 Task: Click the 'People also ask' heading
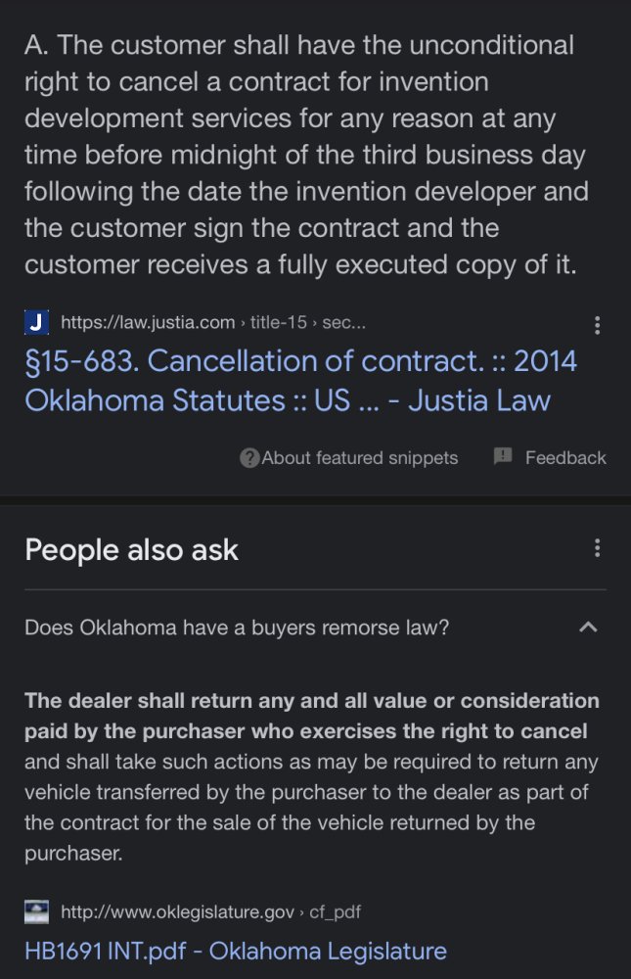pos(131,549)
